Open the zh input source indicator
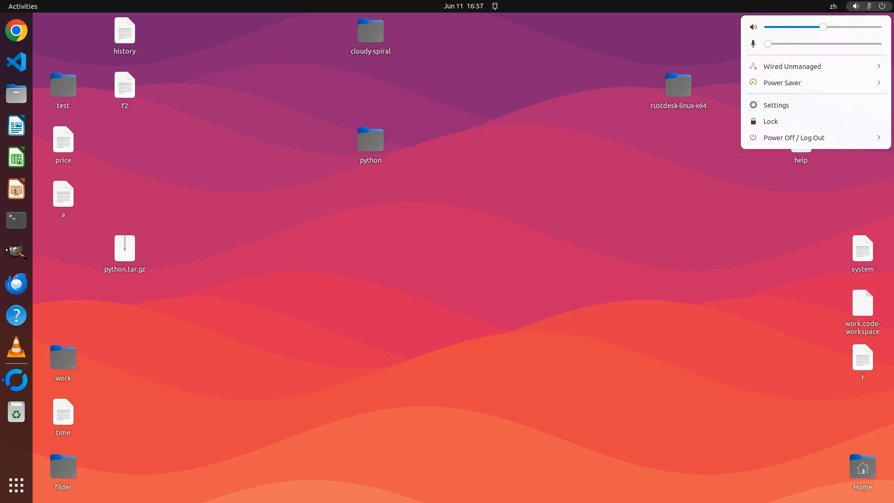The width and height of the screenshot is (894, 503). click(833, 6)
